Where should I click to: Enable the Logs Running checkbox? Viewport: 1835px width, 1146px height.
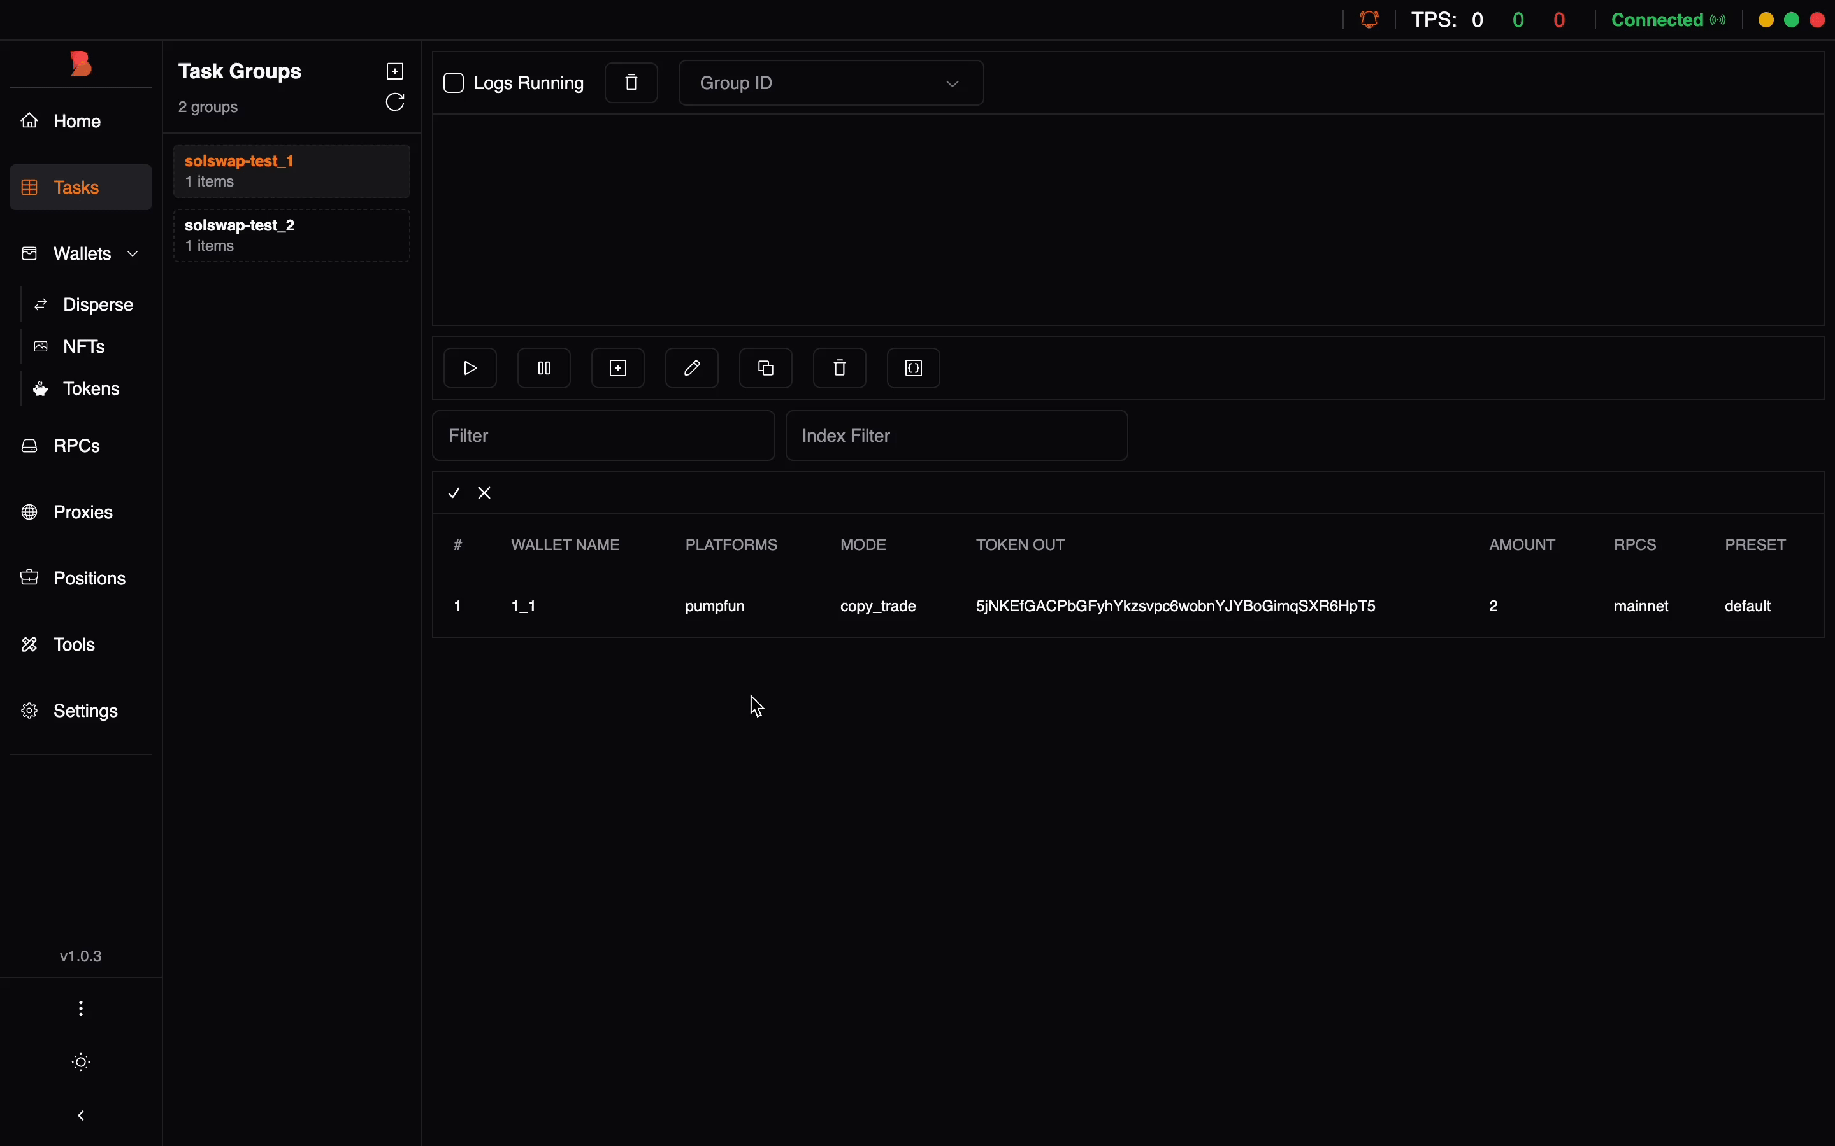tap(454, 83)
